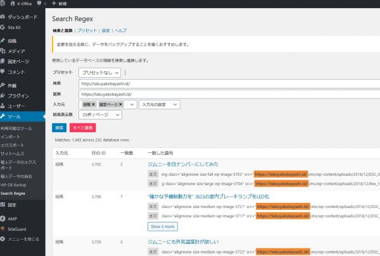Click the ユーザー users icon
Screen dimensions: 380x256
4,106
